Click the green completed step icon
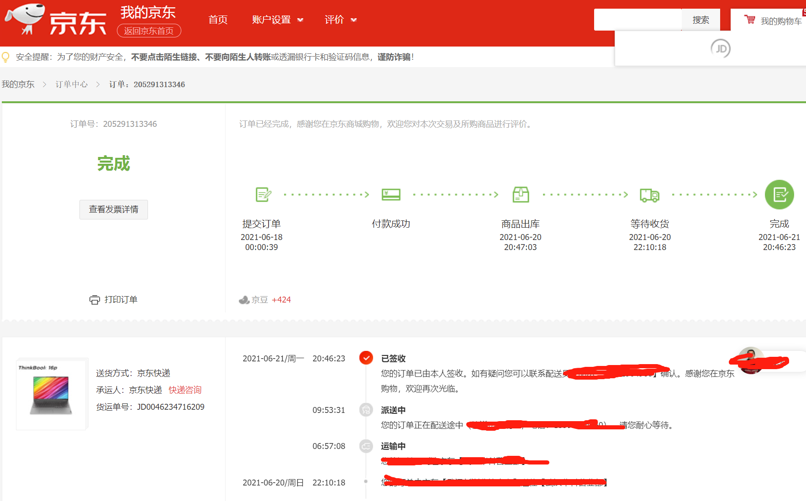Viewport: 806px width, 501px height. pos(780,194)
